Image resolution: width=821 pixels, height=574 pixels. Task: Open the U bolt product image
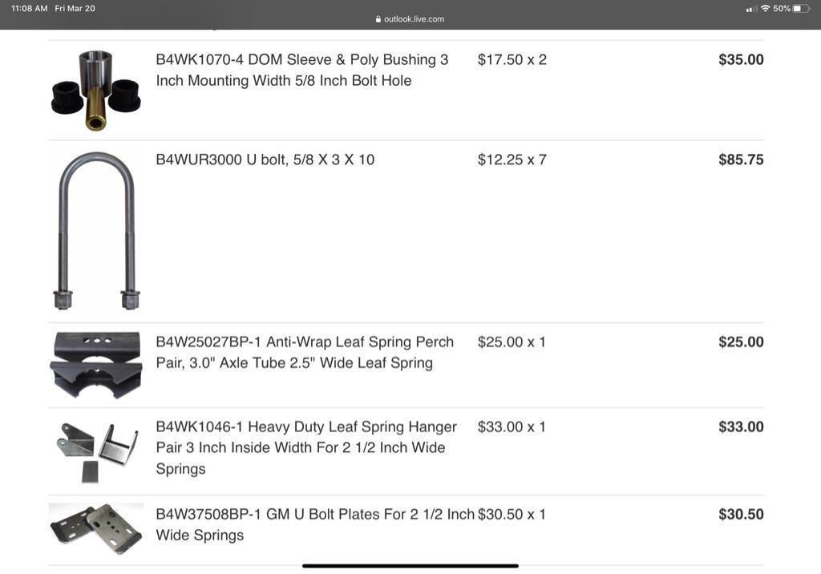click(96, 231)
